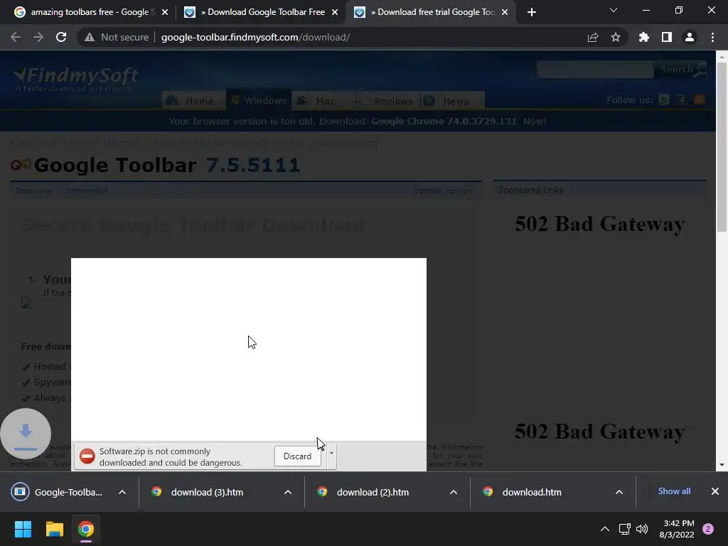This screenshot has height=546, width=728.
Task: Open the Windows Start menu
Action: click(x=23, y=529)
